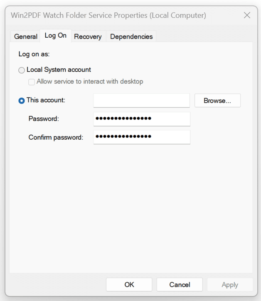
Task: Close the Win2PDF properties window
Action: (247, 15)
